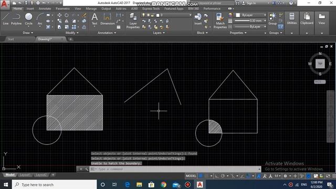Click the new drawing tab plus button
This screenshot has height=189, width=336.
pyautogui.click(x=70, y=39)
